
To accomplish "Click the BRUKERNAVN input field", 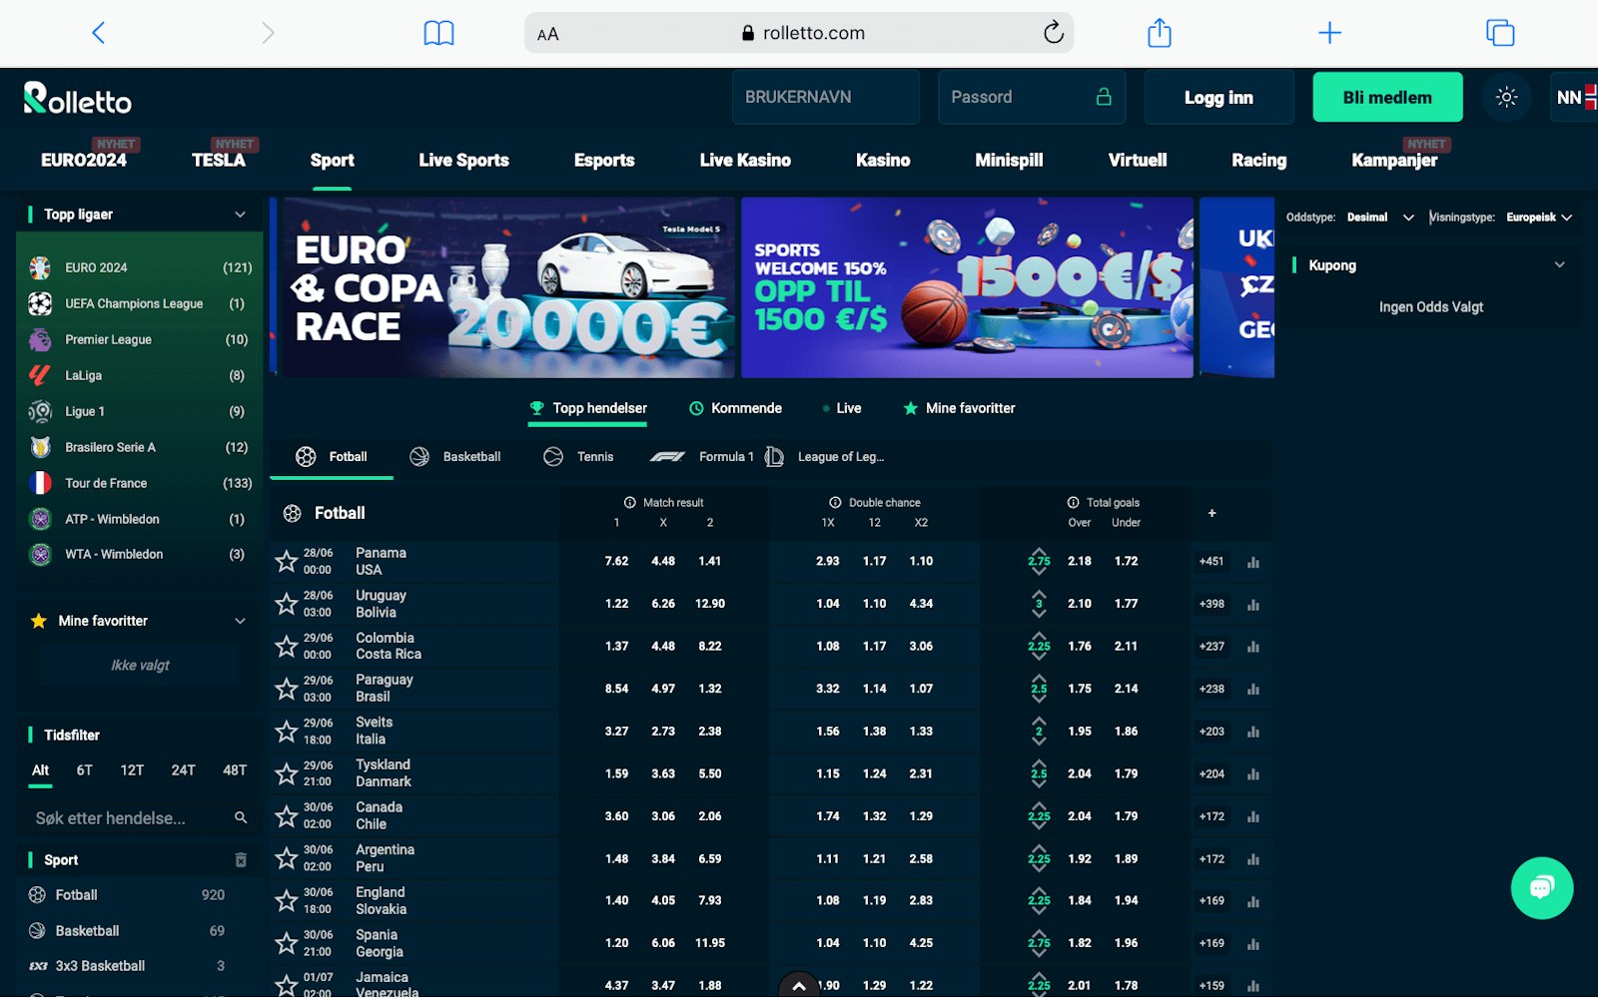I will pyautogui.click(x=825, y=97).
